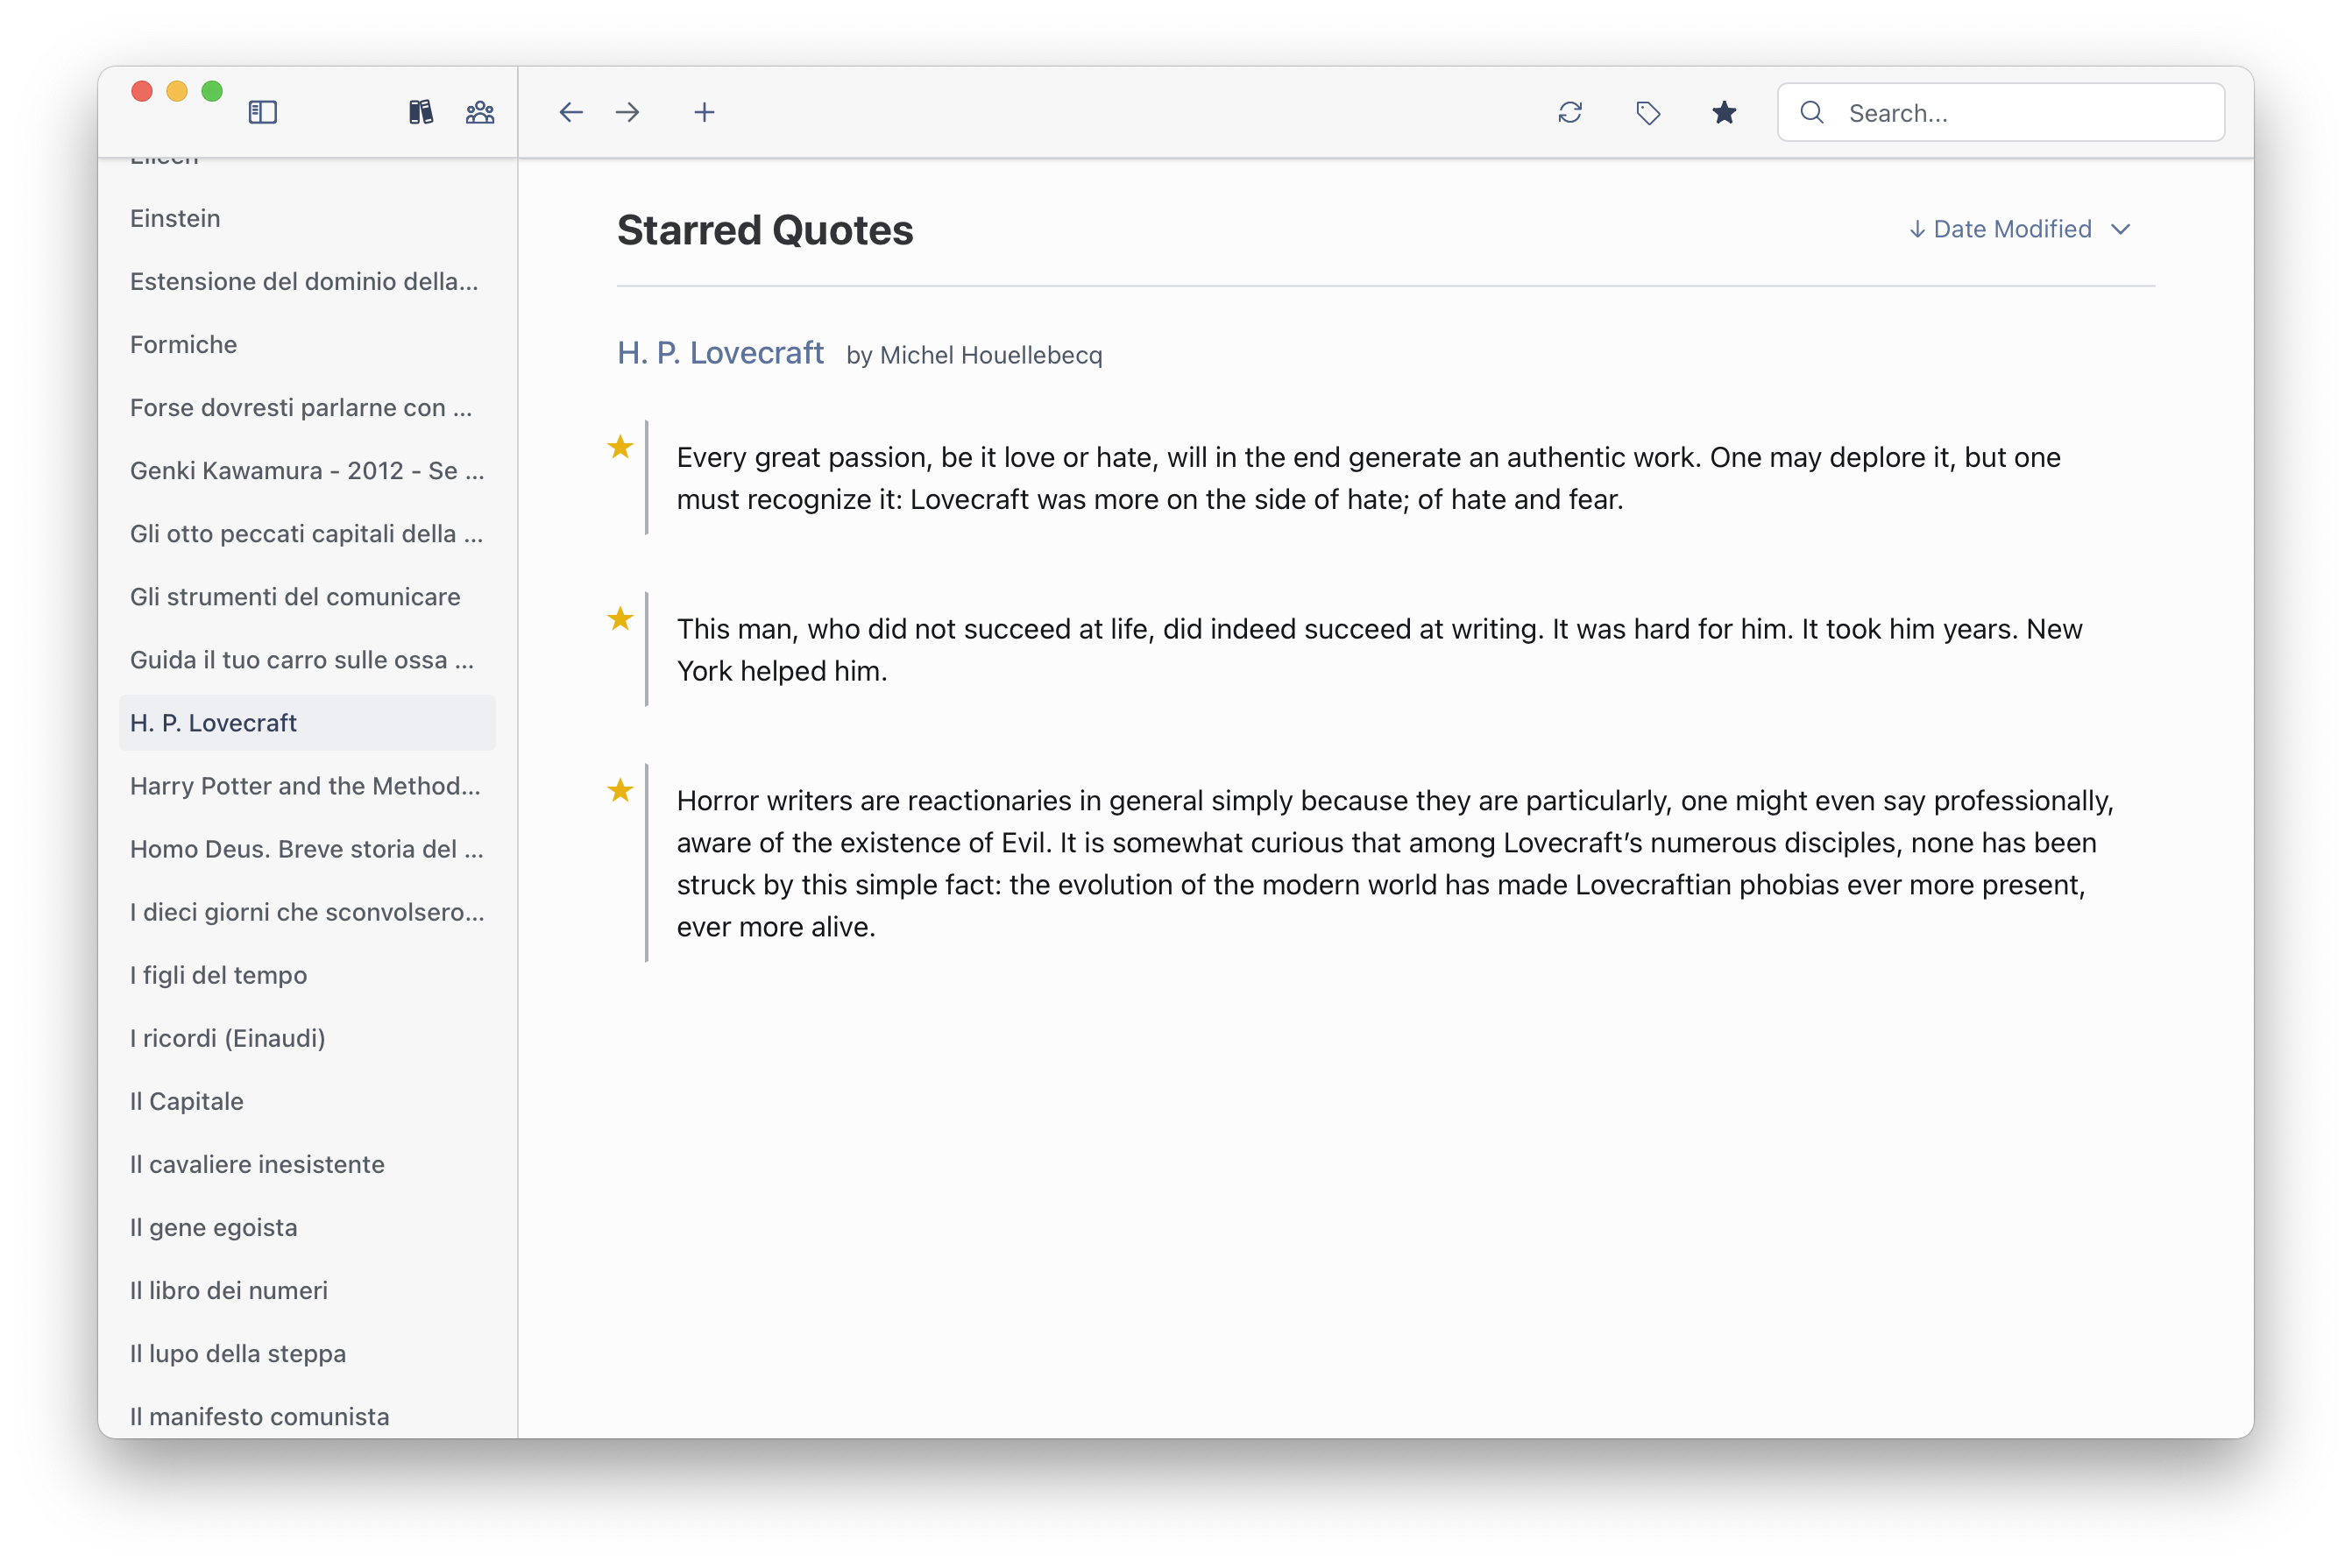Click the Search input field
Image resolution: width=2352 pixels, height=1568 pixels.
point(2001,112)
